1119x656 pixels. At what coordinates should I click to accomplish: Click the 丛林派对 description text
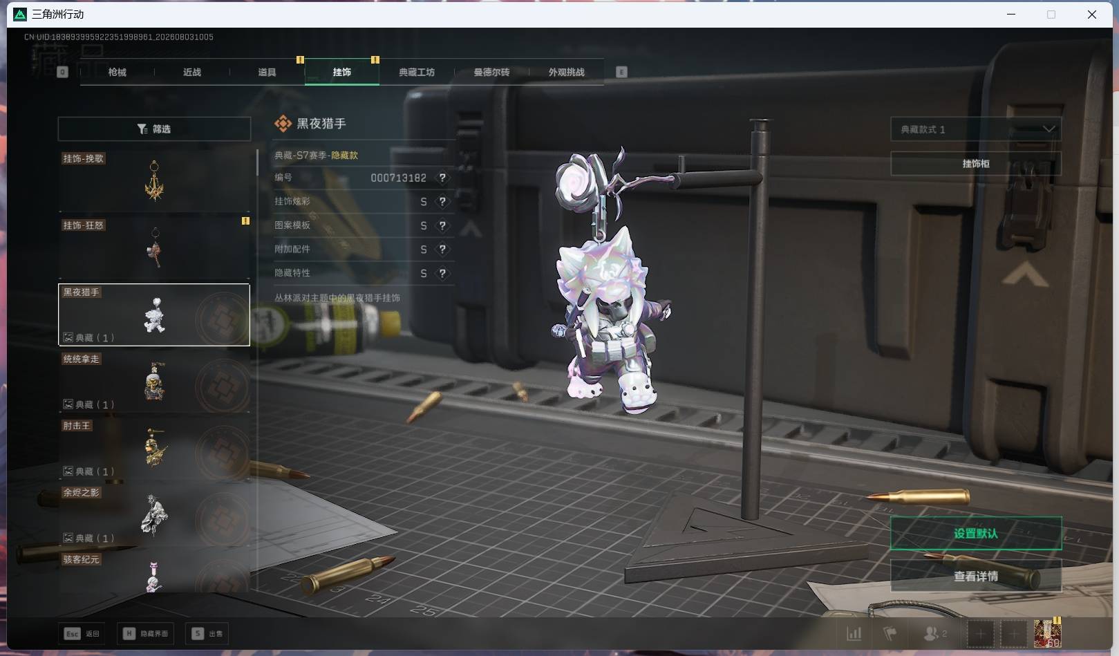tap(337, 298)
